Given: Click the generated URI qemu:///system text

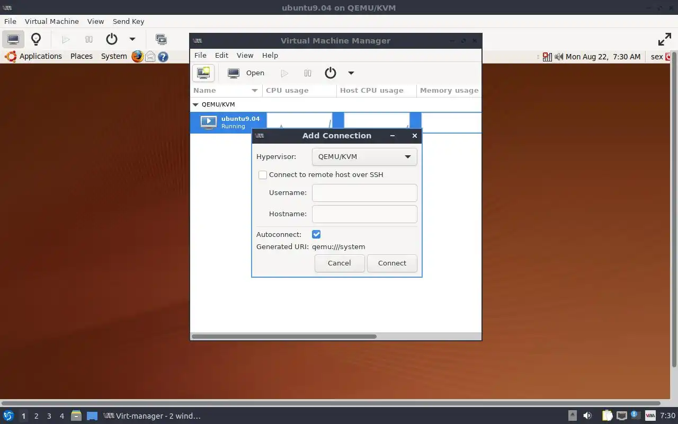Looking at the screenshot, I should tap(338, 247).
